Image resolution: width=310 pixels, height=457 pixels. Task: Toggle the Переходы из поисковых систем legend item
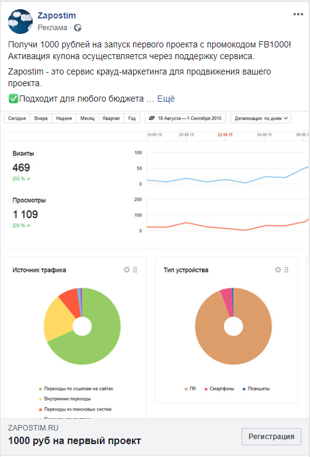pos(75,409)
